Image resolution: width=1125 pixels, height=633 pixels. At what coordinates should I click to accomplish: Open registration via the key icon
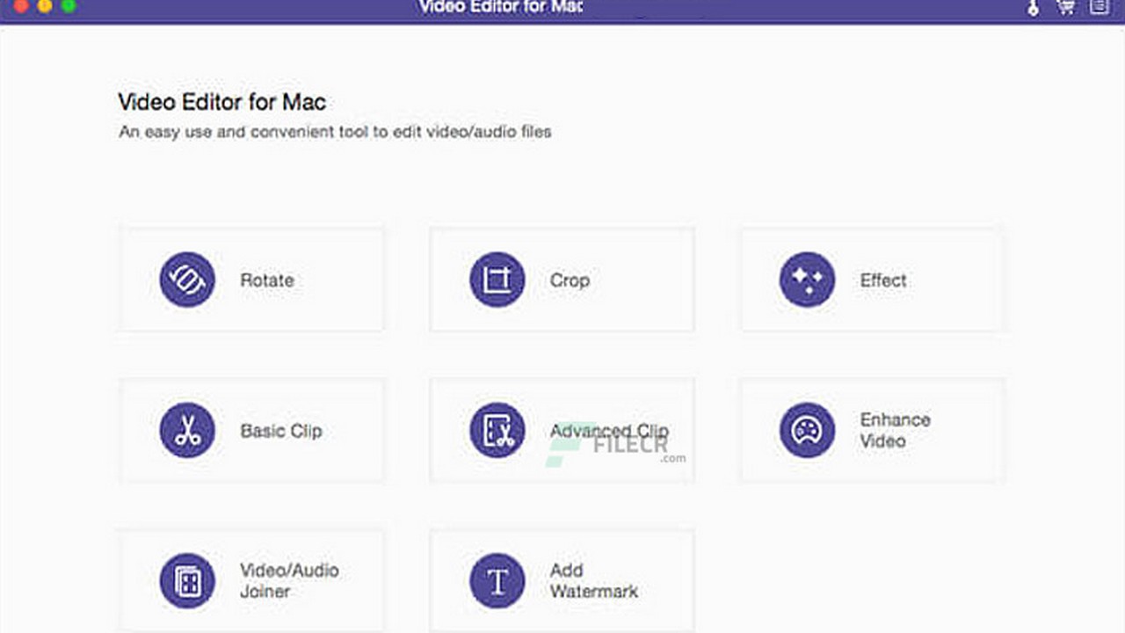(x=1034, y=8)
